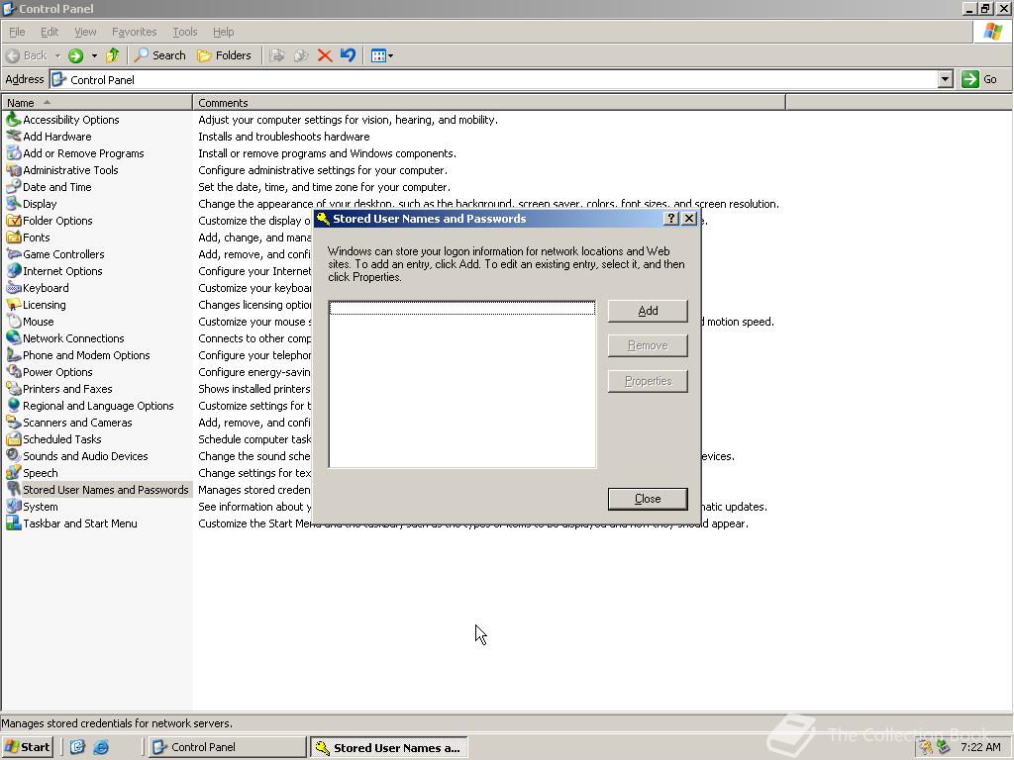Click the Comments column header
Viewport: 1014px width, 760px height.
point(489,103)
